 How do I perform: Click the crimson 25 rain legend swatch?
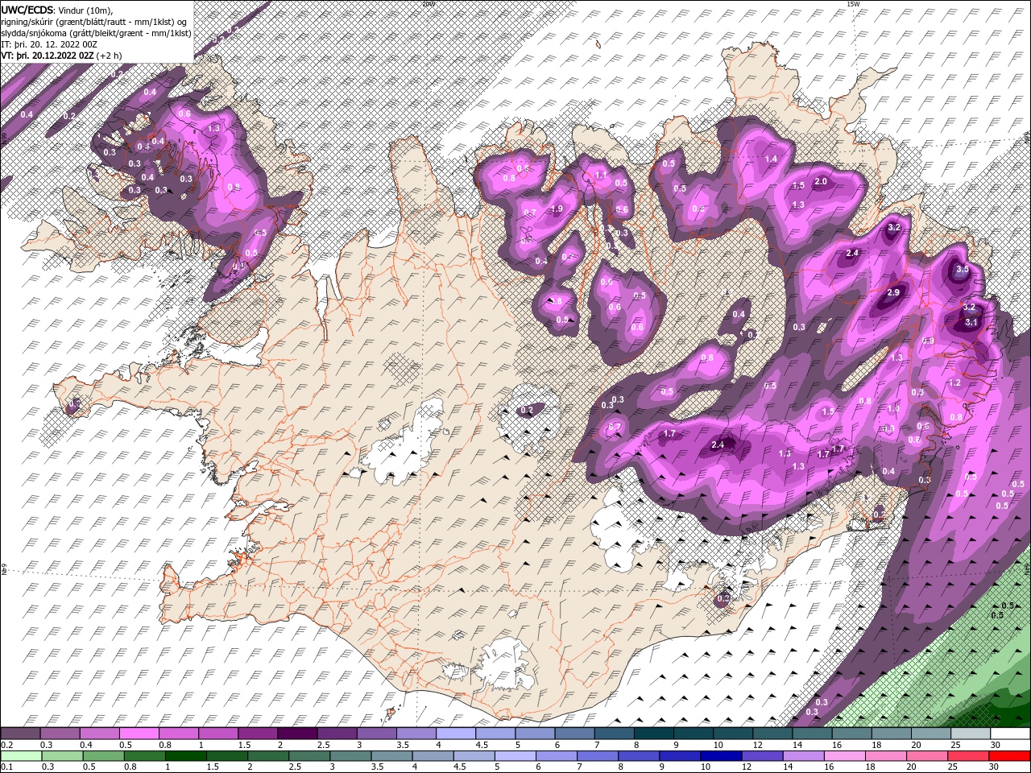[968, 755]
